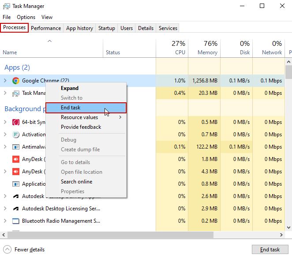
Task: Click the Autodesk Desktop Licensing Service icon
Action: coord(16,209)
